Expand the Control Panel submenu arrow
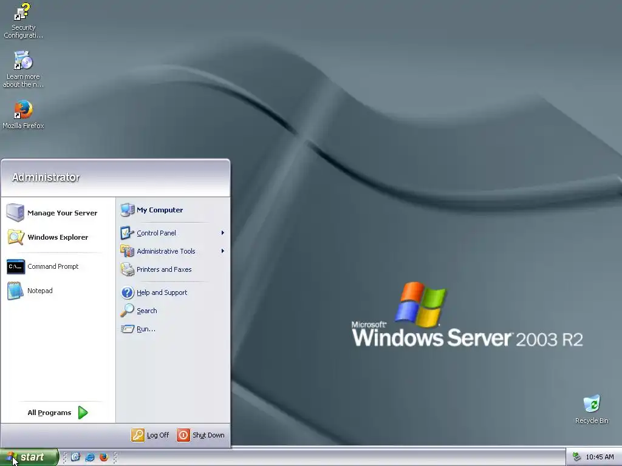622x466 pixels. (222, 232)
